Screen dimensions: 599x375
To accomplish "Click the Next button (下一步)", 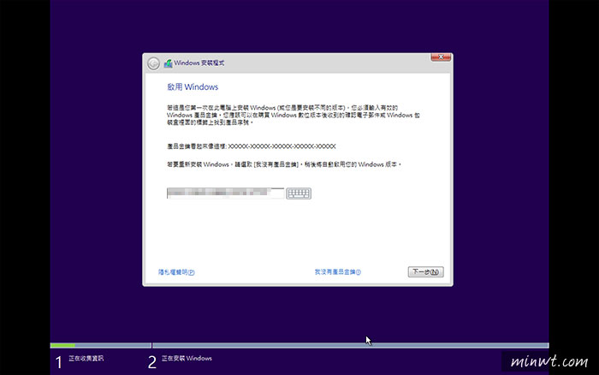I will 425,271.
